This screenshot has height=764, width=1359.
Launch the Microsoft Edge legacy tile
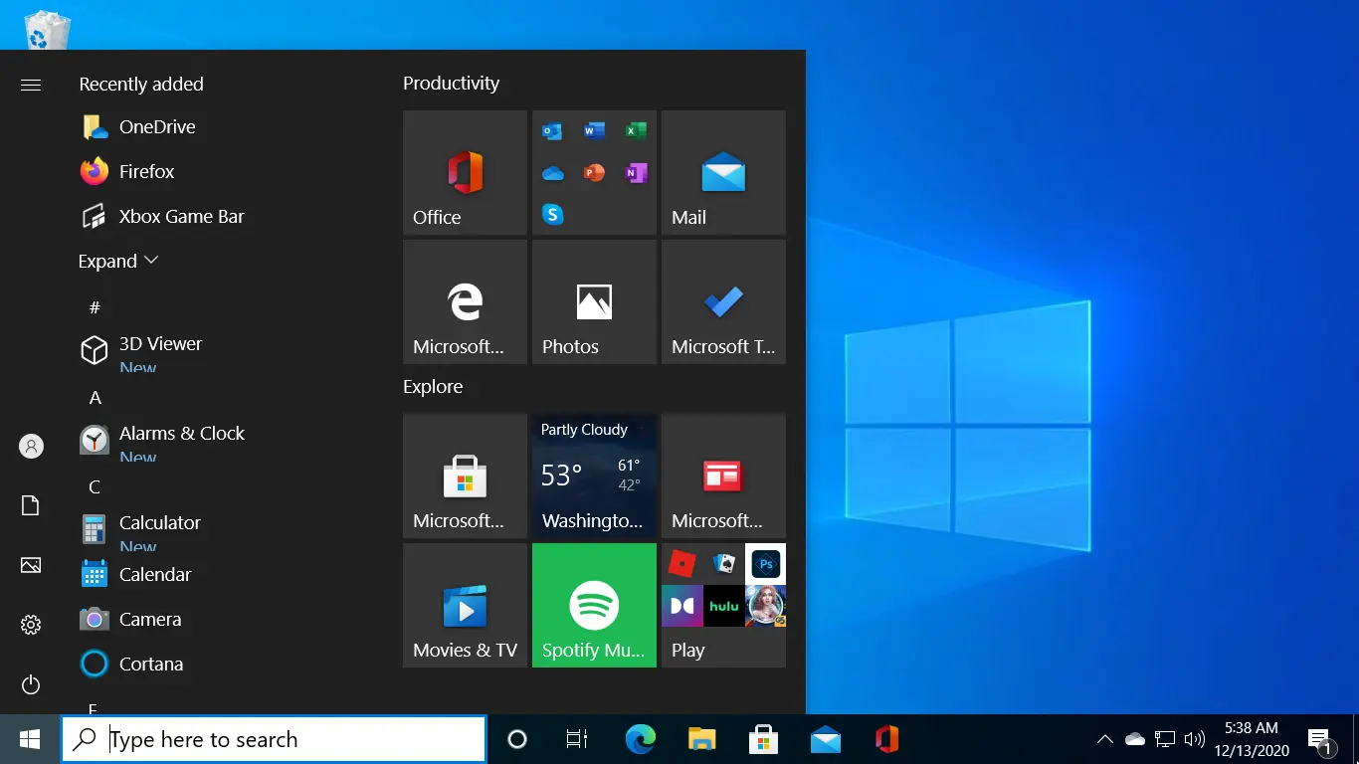[x=465, y=301]
